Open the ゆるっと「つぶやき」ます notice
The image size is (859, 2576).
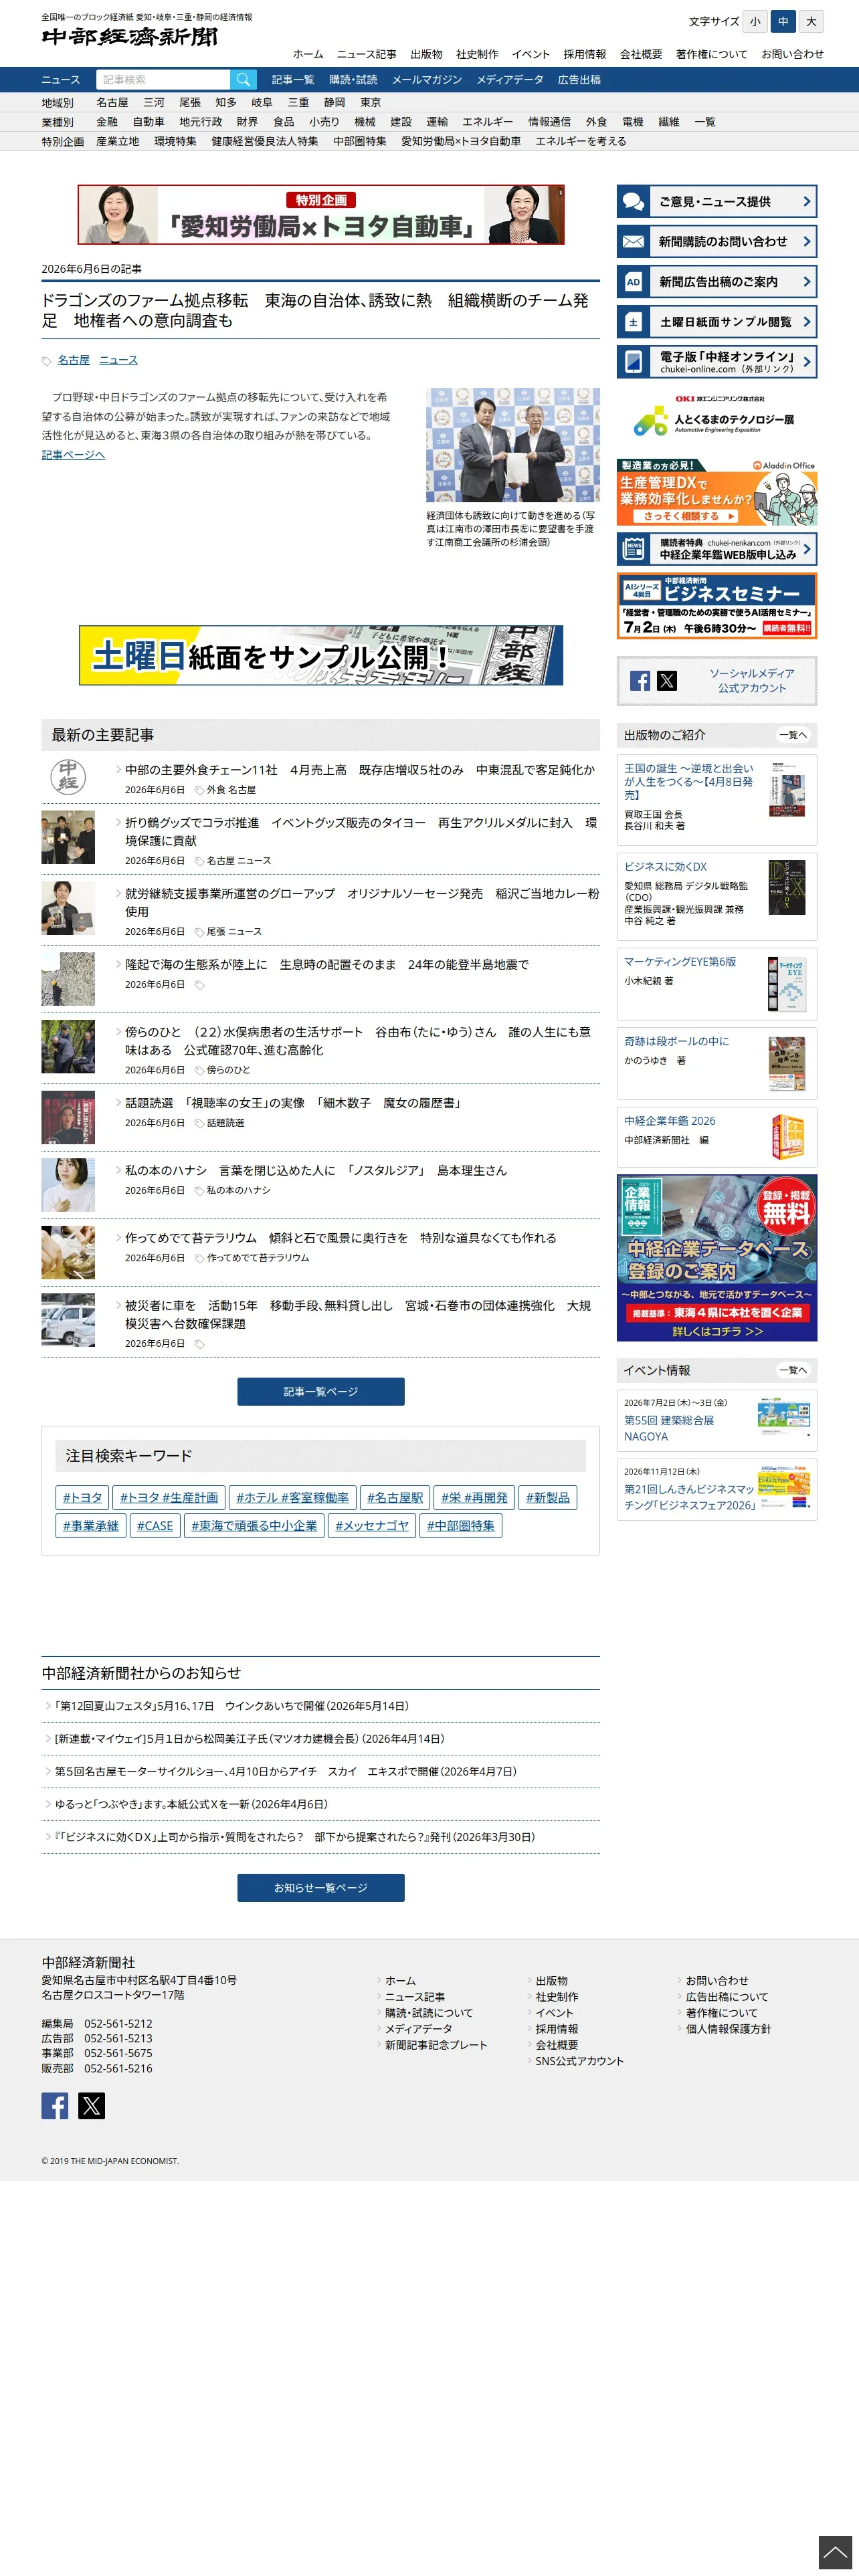(191, 1804)
